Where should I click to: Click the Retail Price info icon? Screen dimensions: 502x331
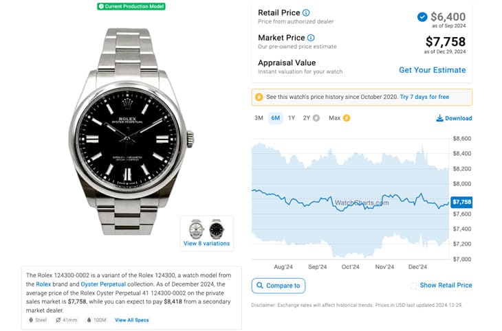306,12
